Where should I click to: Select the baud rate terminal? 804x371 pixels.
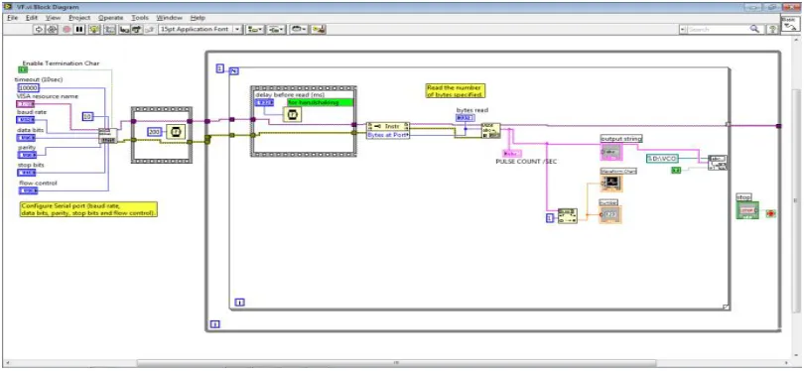point(26,120)
